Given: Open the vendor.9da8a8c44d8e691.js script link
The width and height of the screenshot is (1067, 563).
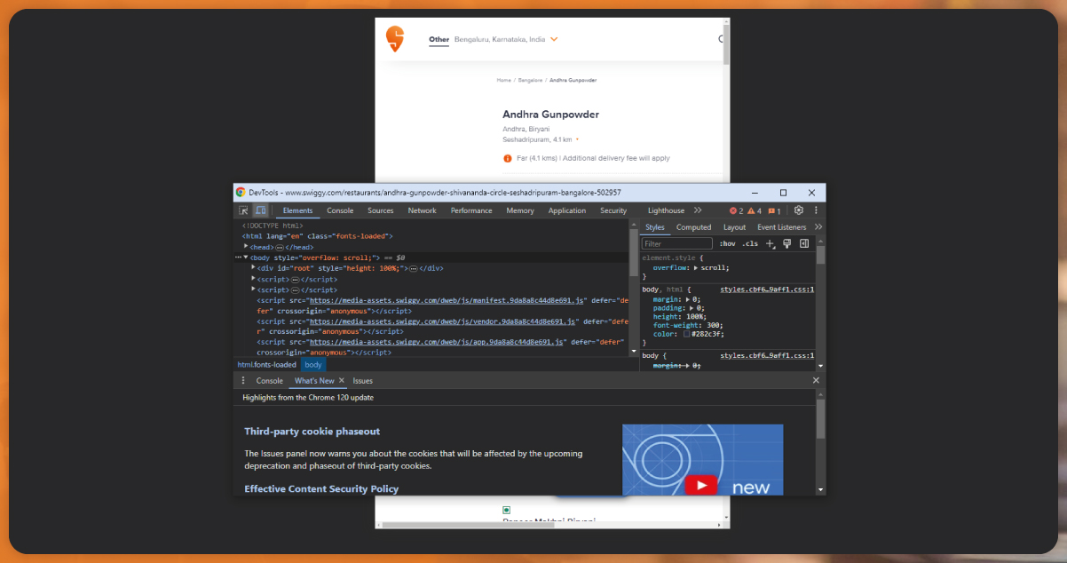Looking at the screenshot, I should (444, 321).
